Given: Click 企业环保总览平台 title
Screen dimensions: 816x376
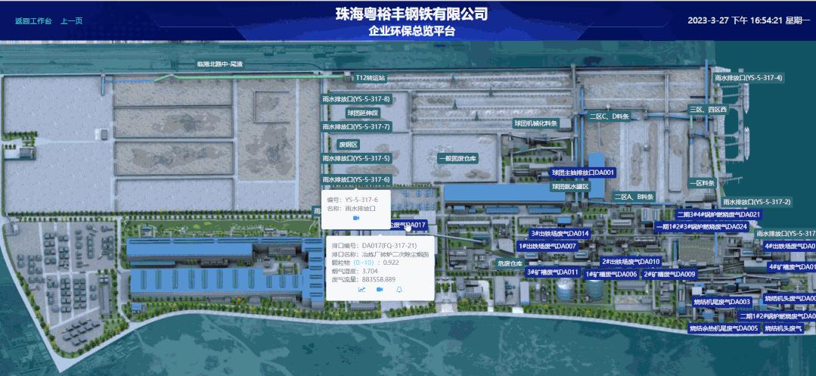Looking at the screenshot, I should 411,31.
